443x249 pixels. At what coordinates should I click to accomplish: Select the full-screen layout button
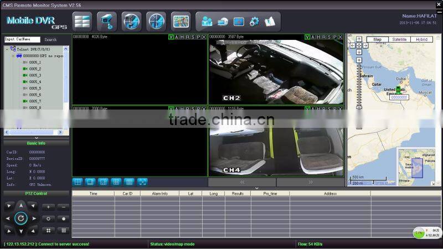click(x=142, y=181)
